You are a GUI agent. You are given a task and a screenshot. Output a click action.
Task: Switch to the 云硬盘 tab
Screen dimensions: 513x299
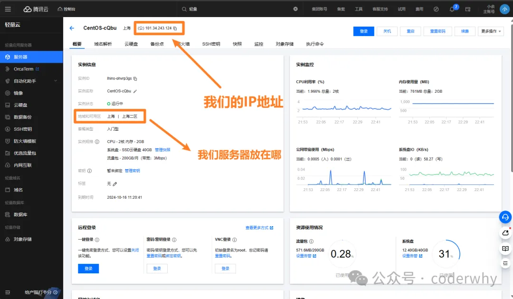pyautogui.click(x=131, y=44)
